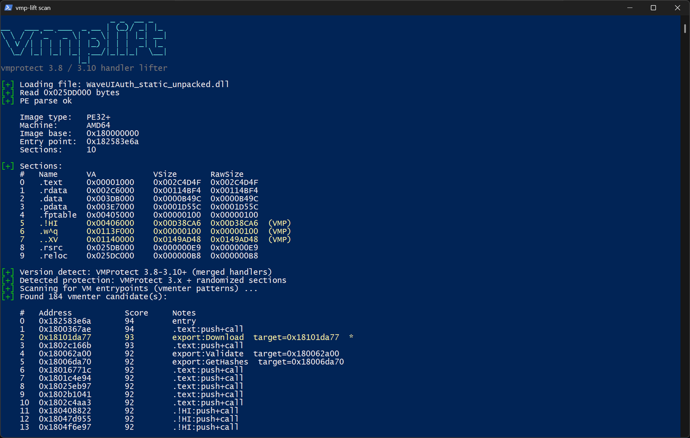Maximize the vmp-lift scan window
Image resolution: width=690 pixels, height=438 pixels.
point(653,8)
